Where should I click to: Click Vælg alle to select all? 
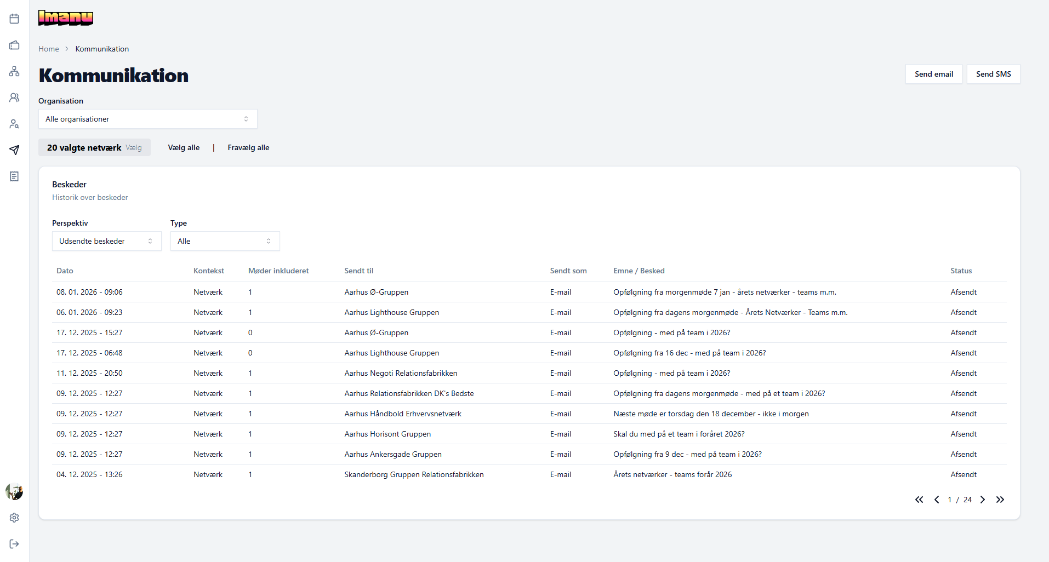pyautogui.click(x=184, y=147)
